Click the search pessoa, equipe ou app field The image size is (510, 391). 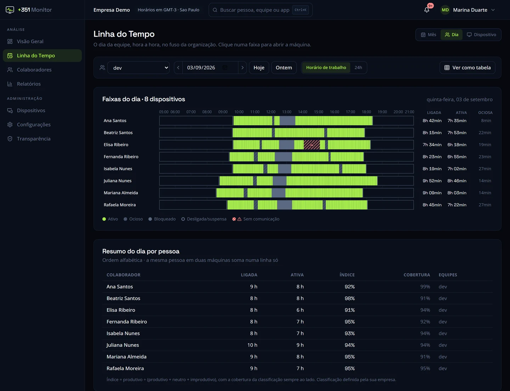(261, 10)
